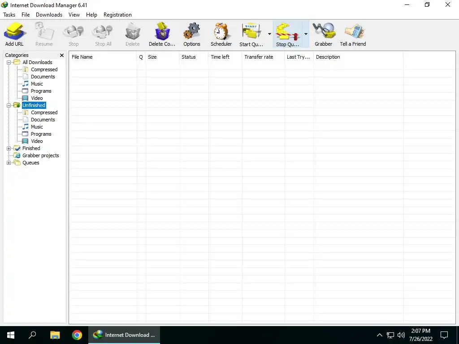The image size is (459, 344).
Task: Sort by Last Try column header
Action: (299, 57)
